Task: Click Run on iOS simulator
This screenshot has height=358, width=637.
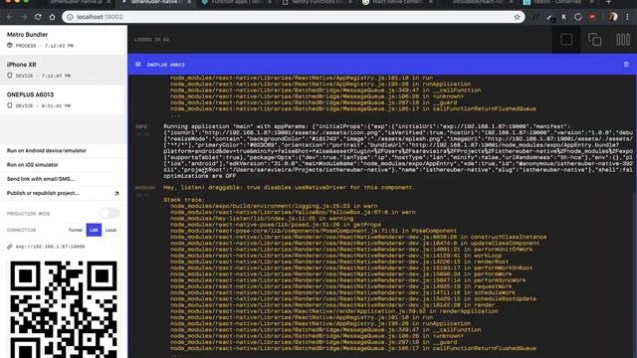Action: 33,165
